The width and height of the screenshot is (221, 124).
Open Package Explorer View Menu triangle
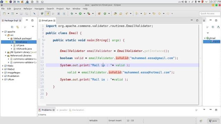pyautogui.click(x=33, y=27)
